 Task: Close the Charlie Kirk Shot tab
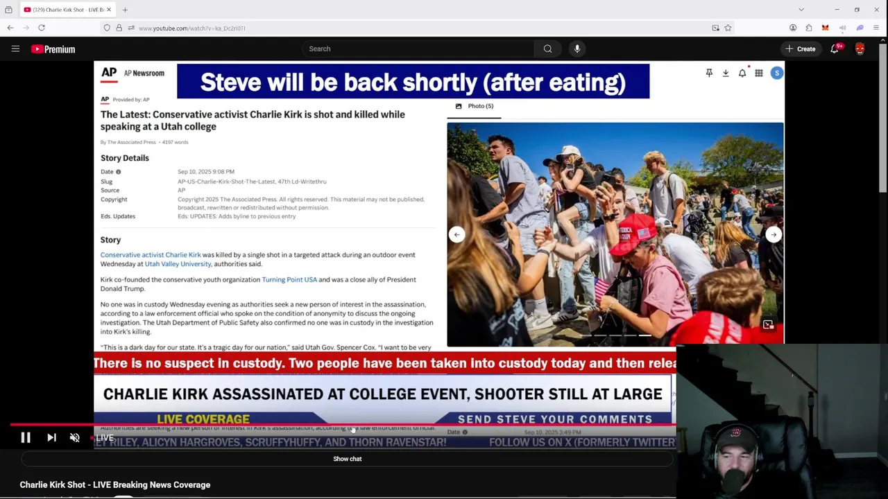click(x=109, y=10)
